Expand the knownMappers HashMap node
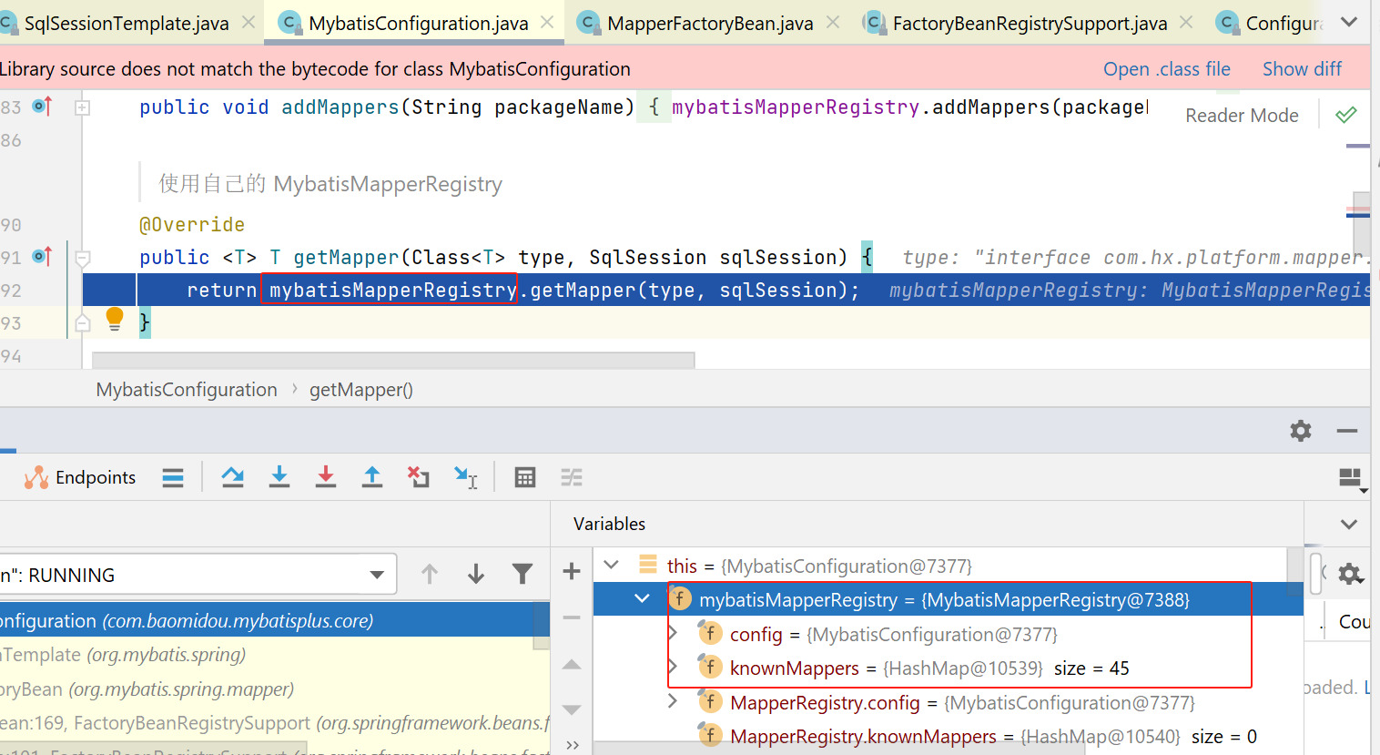This screenshot has height=755, width=1380. [x=673, y=668]
